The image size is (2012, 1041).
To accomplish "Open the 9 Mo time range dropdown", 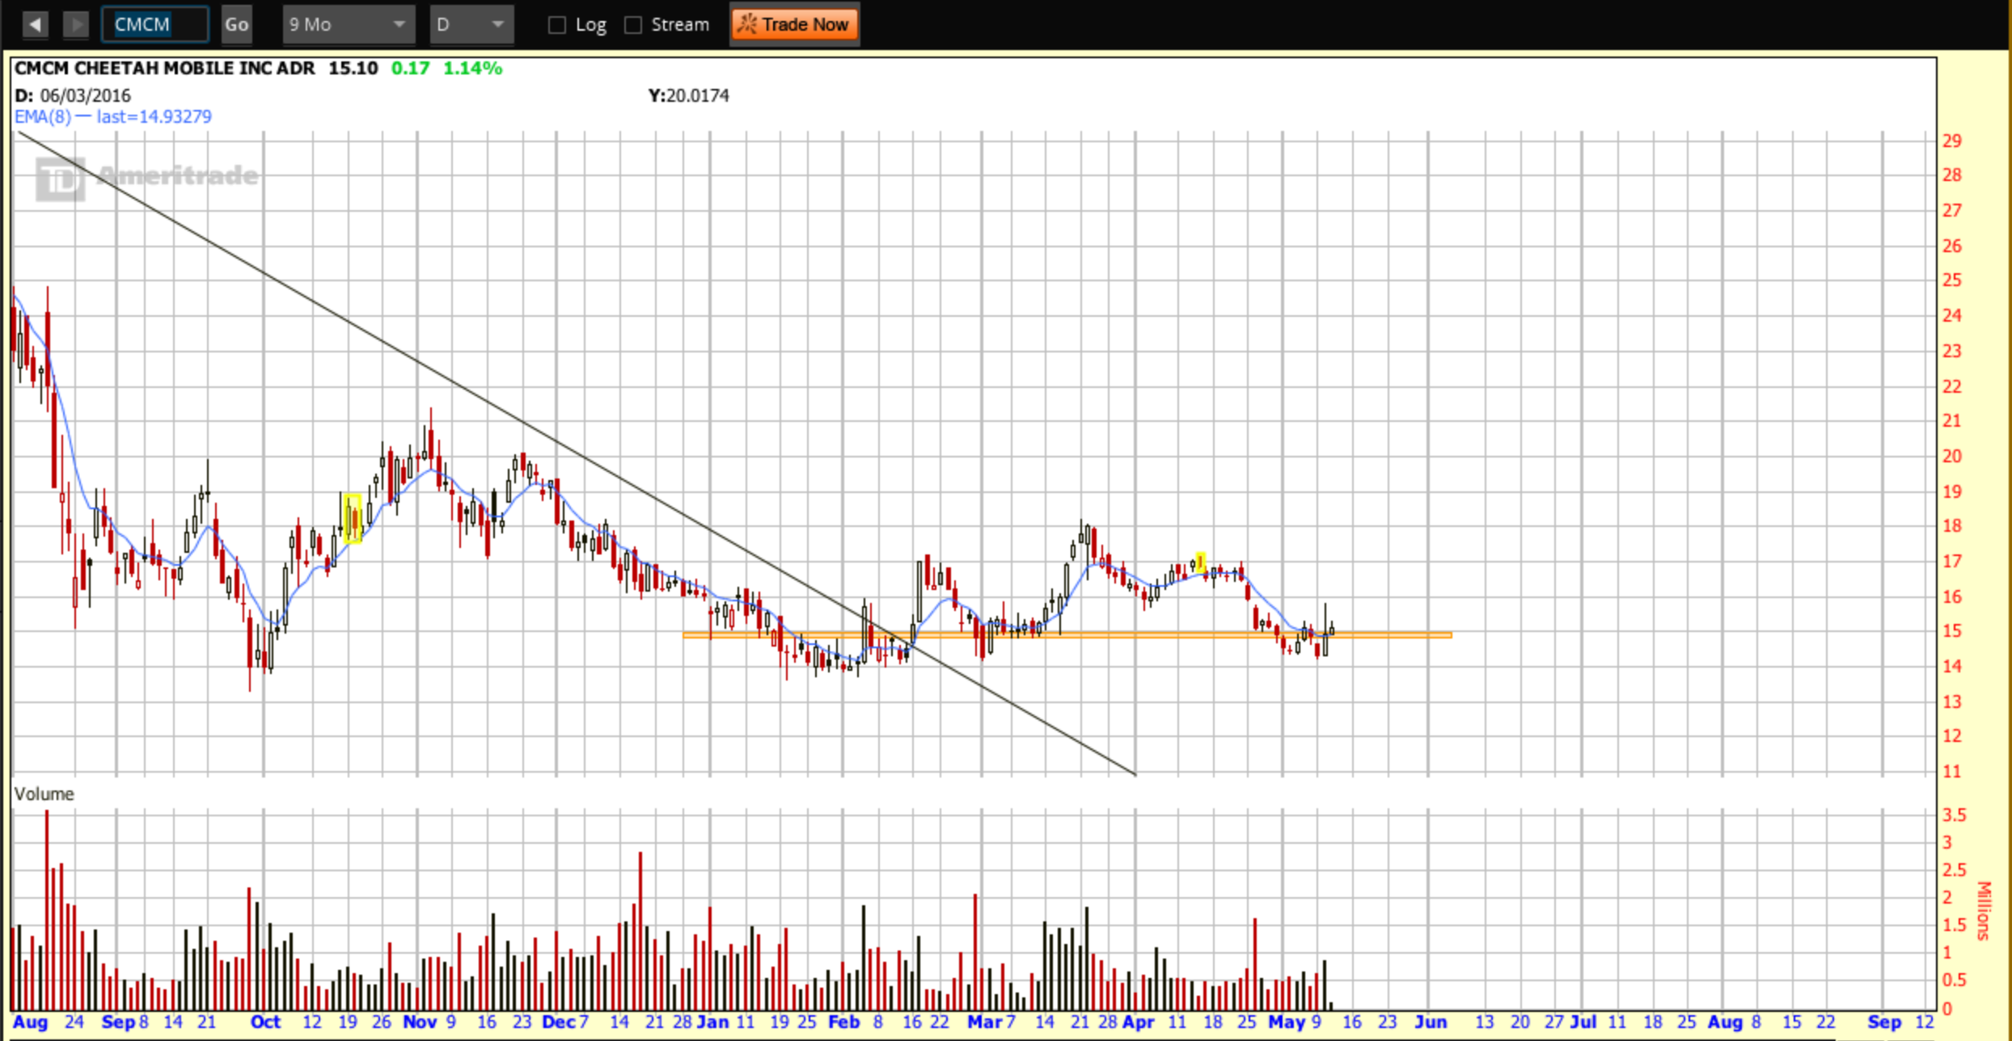I will click(348, 24).
